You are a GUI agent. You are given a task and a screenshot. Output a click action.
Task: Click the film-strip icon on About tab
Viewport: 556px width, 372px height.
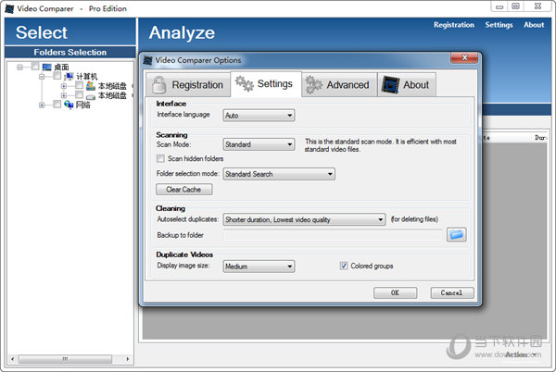pyautogui.click(x=390, y=85)
